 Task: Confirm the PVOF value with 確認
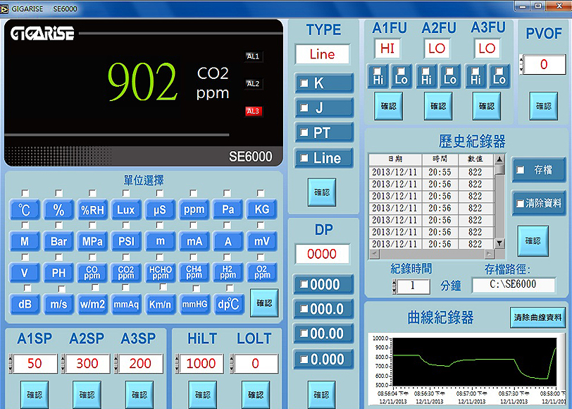coord(544,106)
